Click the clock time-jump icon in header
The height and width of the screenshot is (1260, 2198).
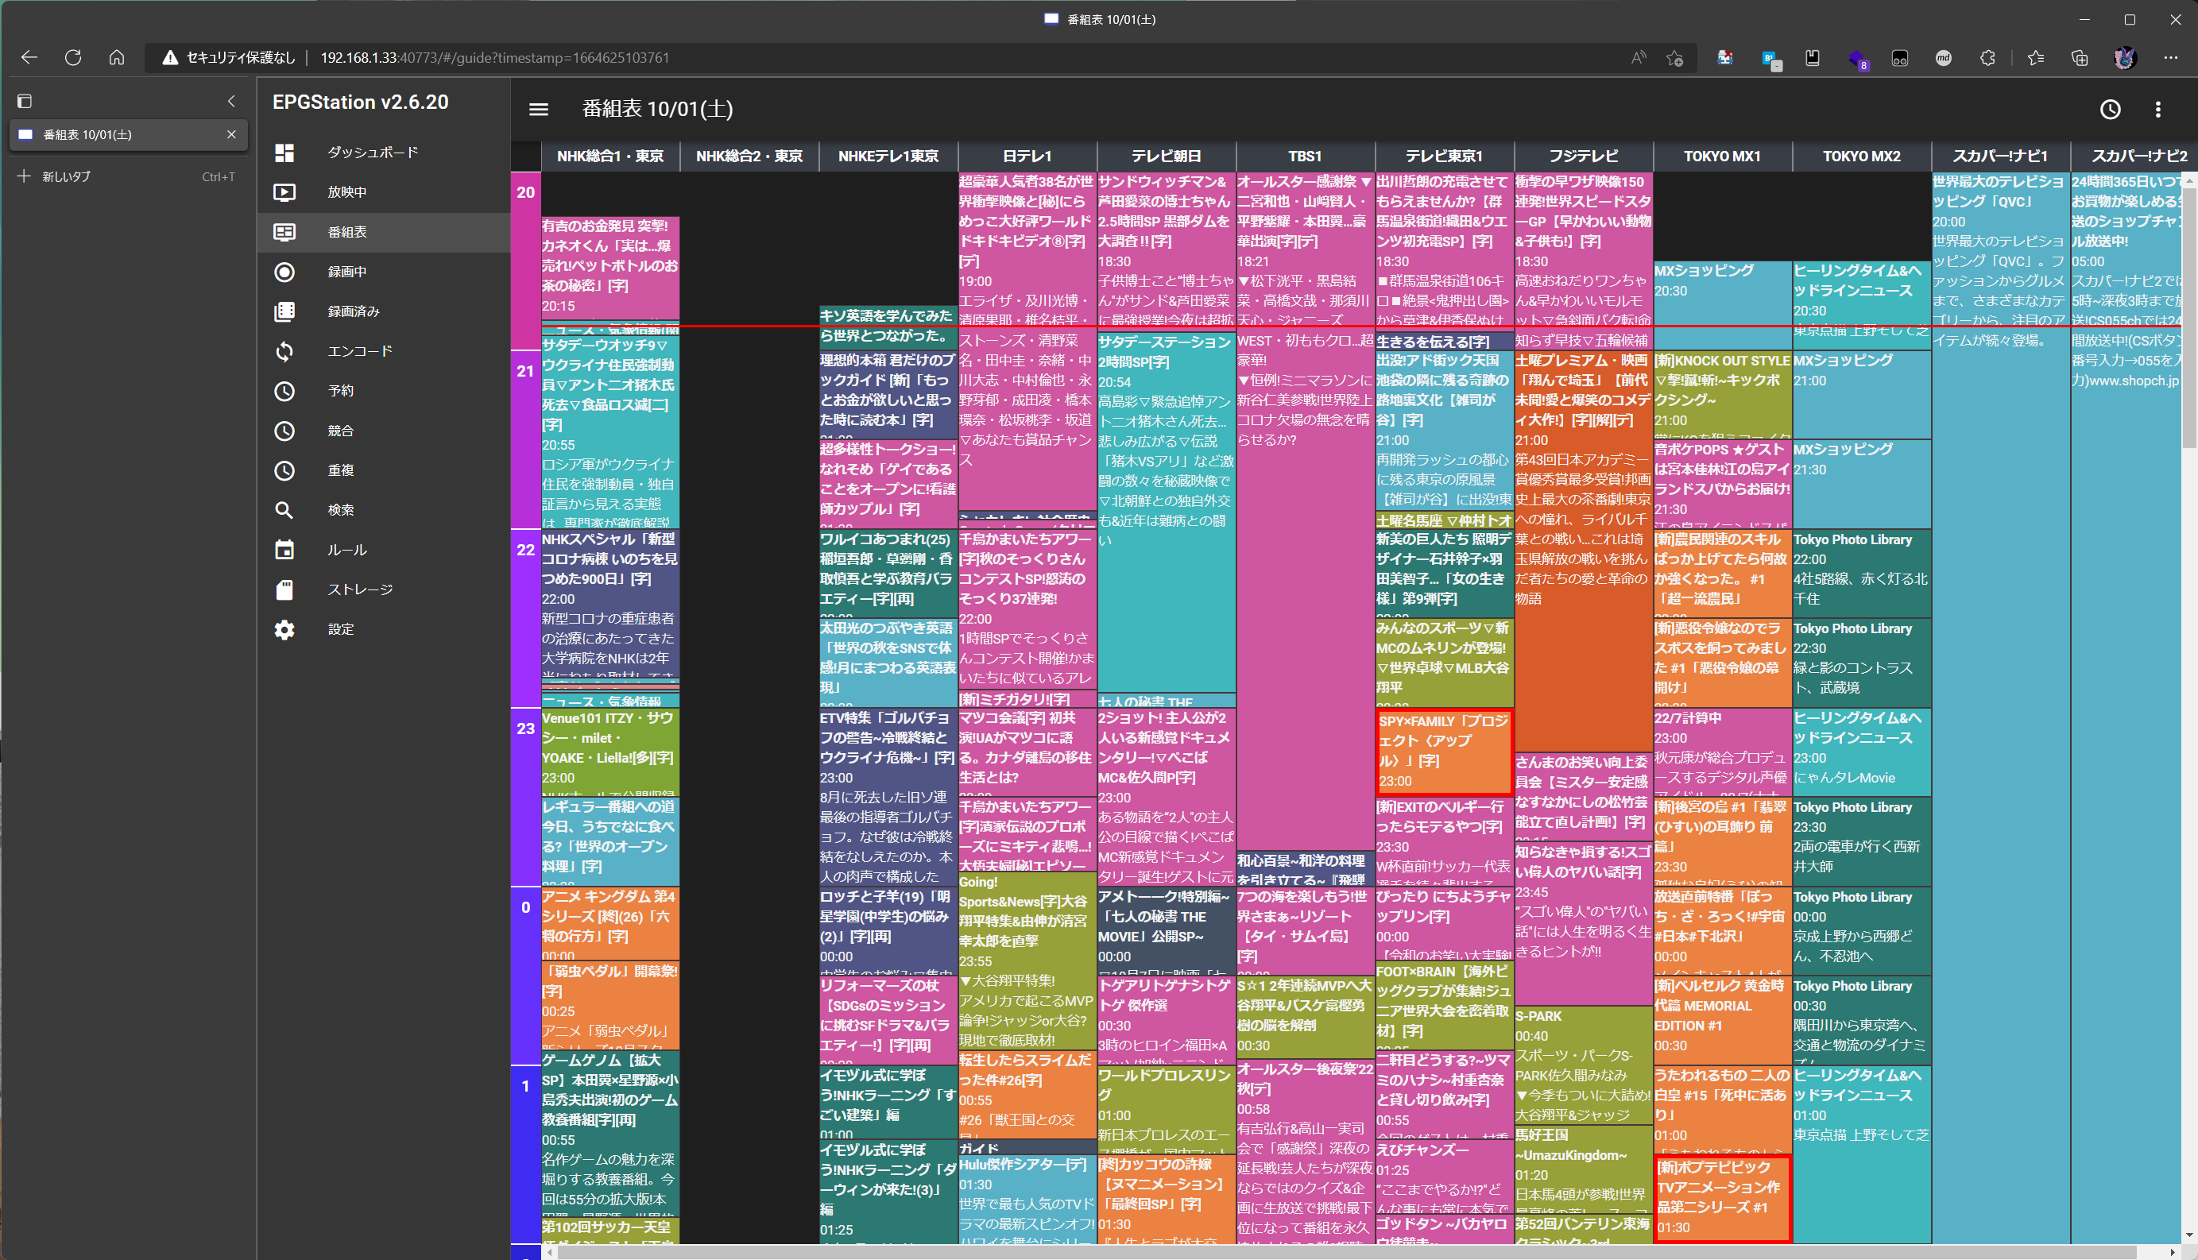click(2110, 109)
